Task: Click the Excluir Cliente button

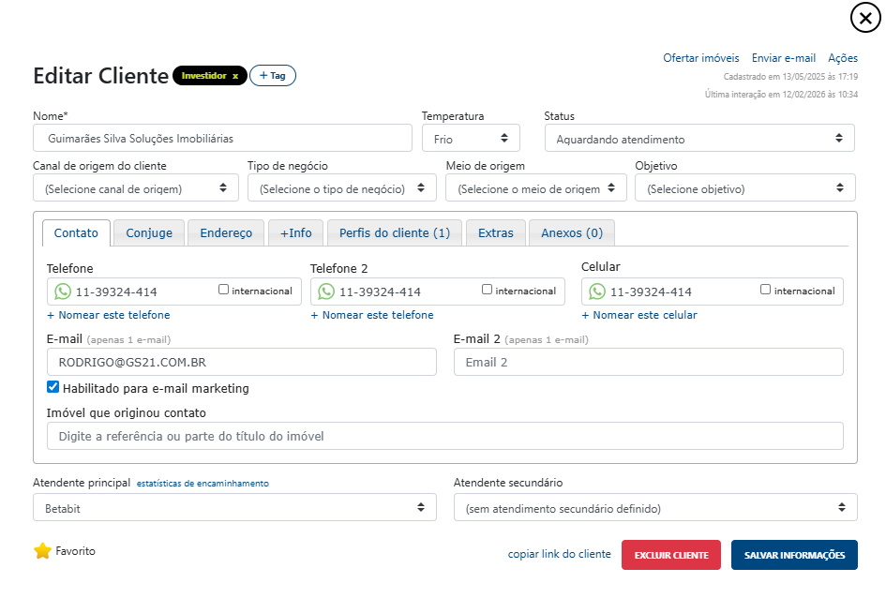Action: pos(670,555)
